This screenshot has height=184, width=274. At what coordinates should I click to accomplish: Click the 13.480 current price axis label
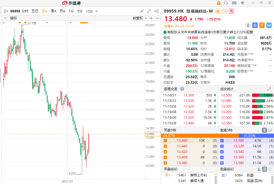pyautogui.click(x=153, y=134)
